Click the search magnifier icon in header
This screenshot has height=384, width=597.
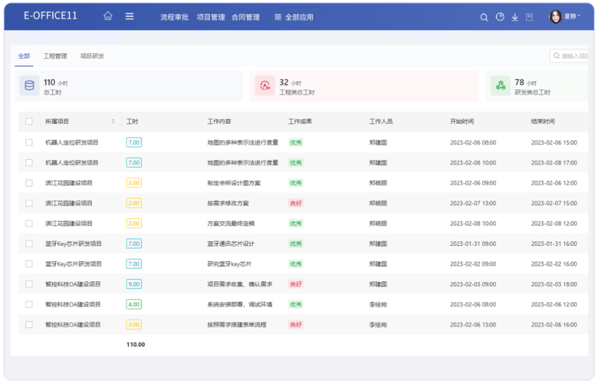click(484, 17)
